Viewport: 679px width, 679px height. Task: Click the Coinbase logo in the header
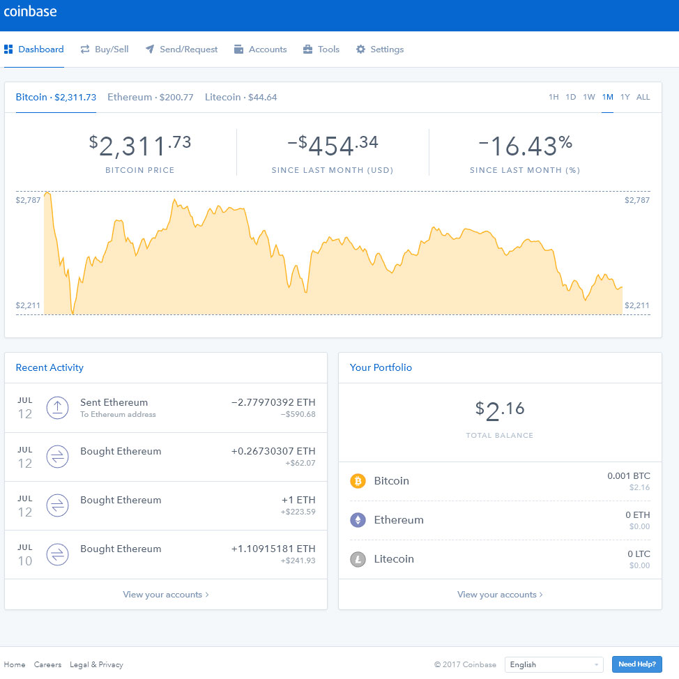30,11
